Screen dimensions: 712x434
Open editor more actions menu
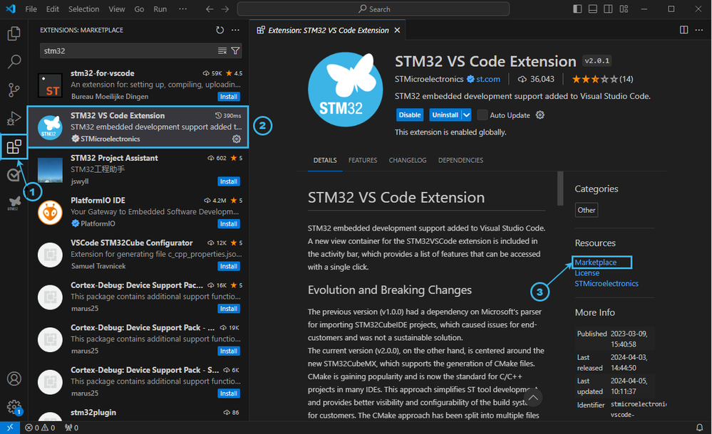tap(699, 30)
